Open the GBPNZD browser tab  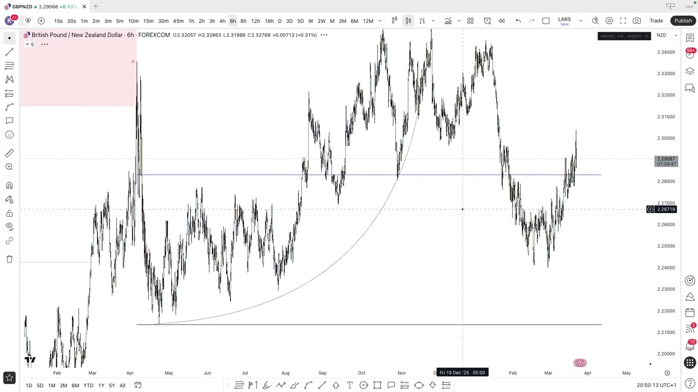pos(44,7)
